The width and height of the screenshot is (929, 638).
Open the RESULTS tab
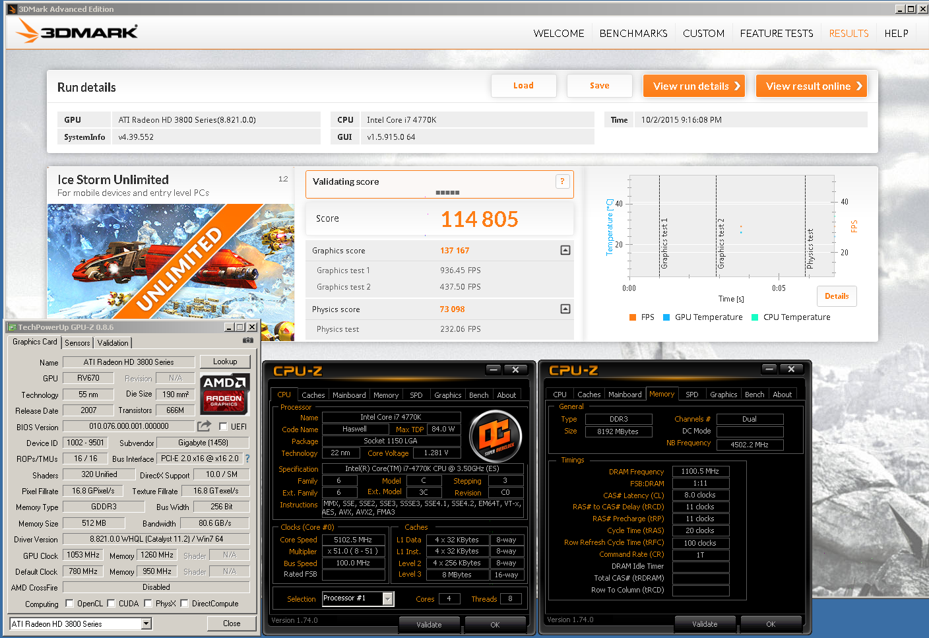pos(849,34)
